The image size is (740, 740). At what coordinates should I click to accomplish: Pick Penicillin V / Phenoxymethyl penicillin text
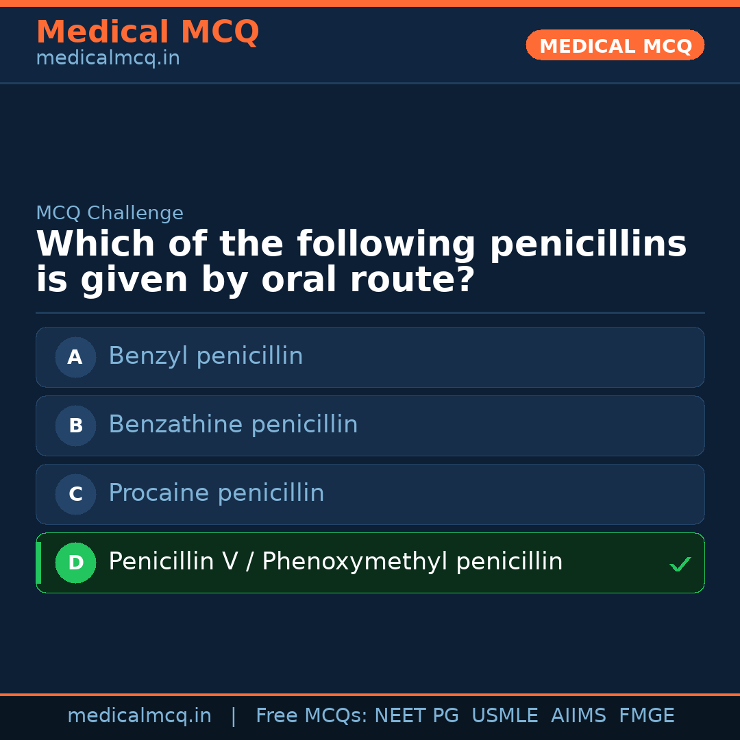[335, 562]
